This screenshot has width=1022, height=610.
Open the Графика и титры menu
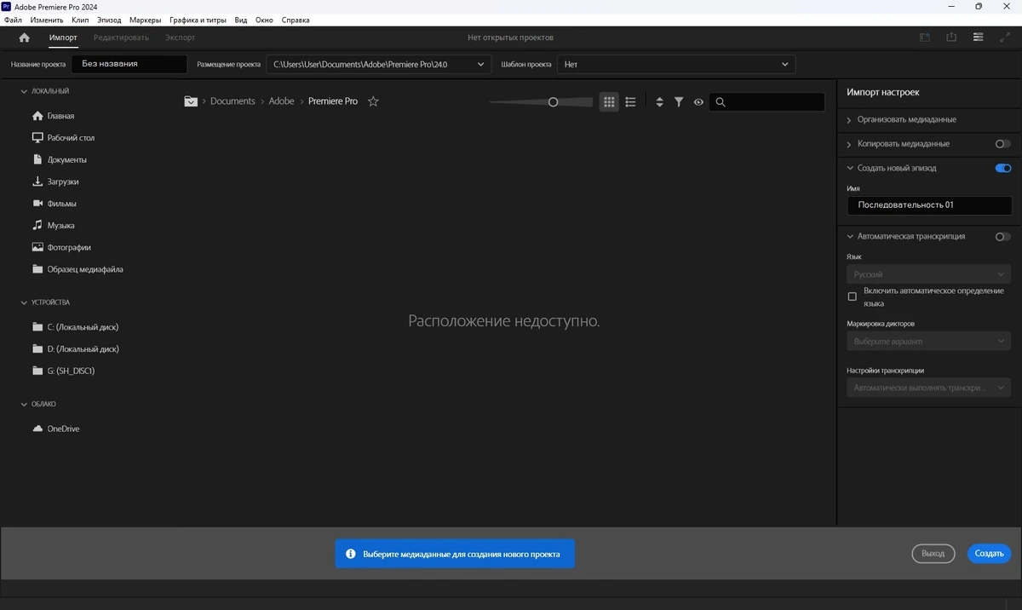(198, 20)
